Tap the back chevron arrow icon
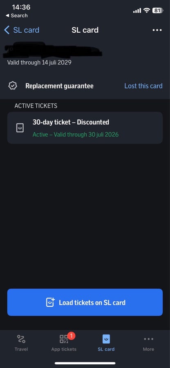Viewport: 170px width, 368px height. [7, 30]
